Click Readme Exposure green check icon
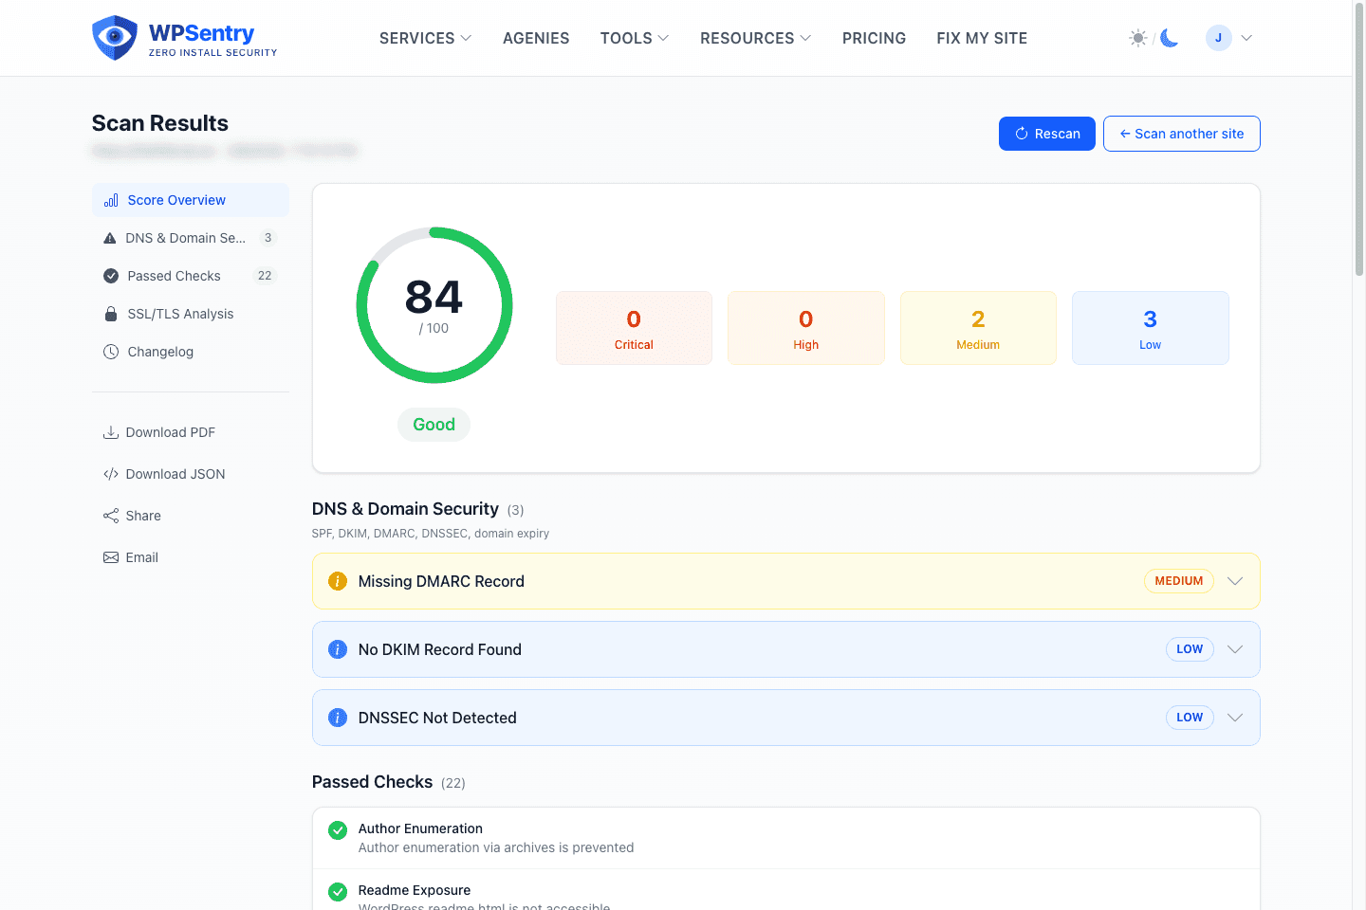 click(x=338, y=892)
